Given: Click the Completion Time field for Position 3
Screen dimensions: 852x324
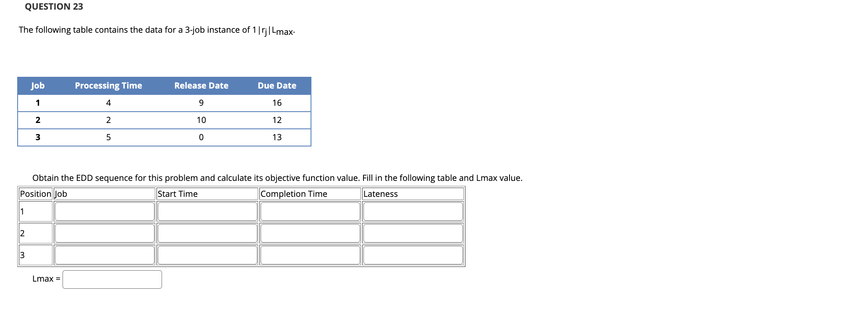Looking at the screenshot, I should [x=310, y=255].
